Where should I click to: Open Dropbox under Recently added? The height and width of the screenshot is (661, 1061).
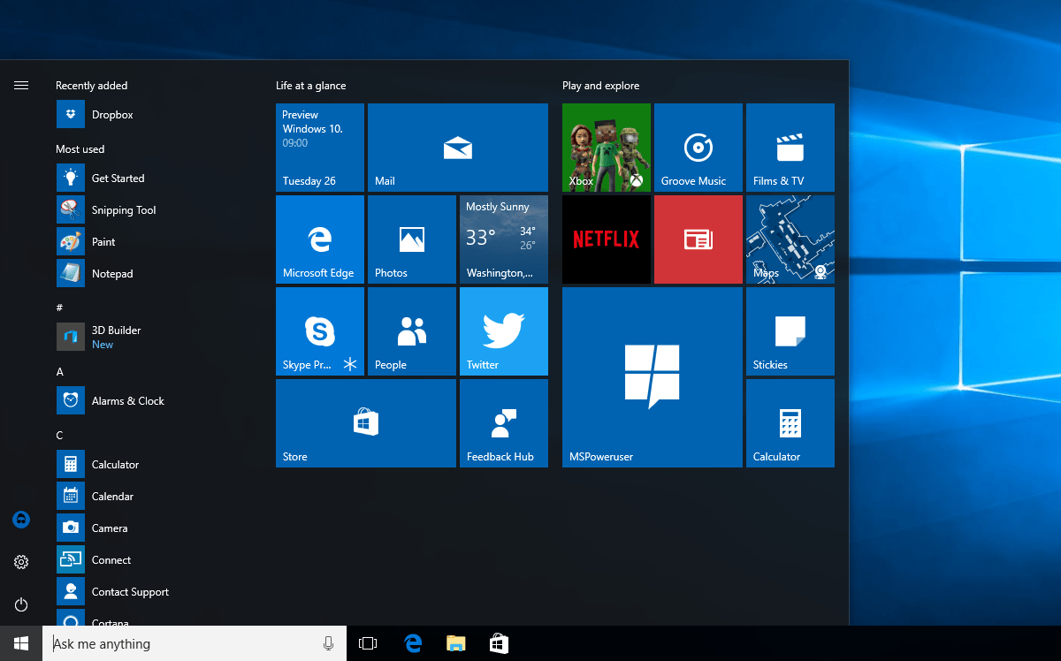[x=113, y=114]
